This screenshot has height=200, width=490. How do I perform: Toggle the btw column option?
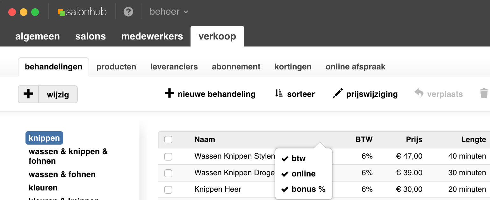click(x=293, y=158)
